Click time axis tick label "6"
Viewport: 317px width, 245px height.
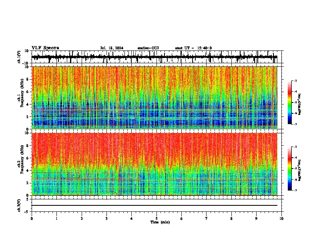(182, 219)
